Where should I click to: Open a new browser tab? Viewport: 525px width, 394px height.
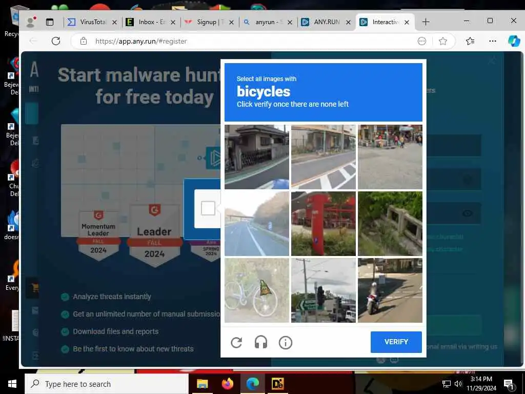click(426, 22)
